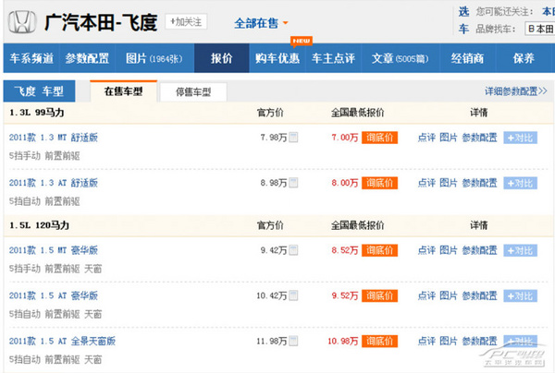Open the 购车优惠 navigation tab
Image resolution: width=555 pixels, height=373 pixels.
[x=277, y=58]
